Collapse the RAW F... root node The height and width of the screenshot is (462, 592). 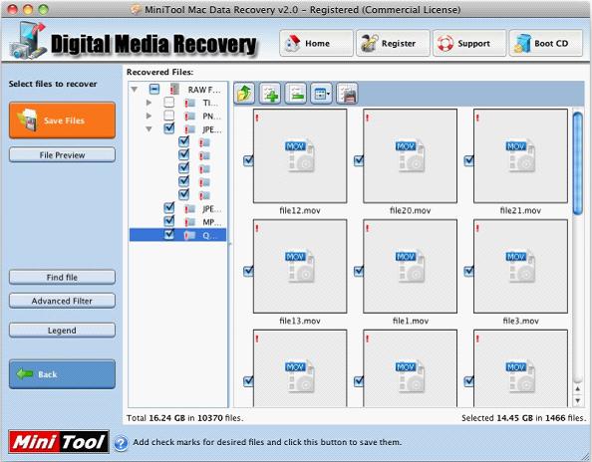click(x=134, y=90)
